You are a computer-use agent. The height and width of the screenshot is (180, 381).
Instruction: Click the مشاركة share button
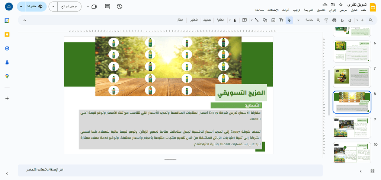36,7
